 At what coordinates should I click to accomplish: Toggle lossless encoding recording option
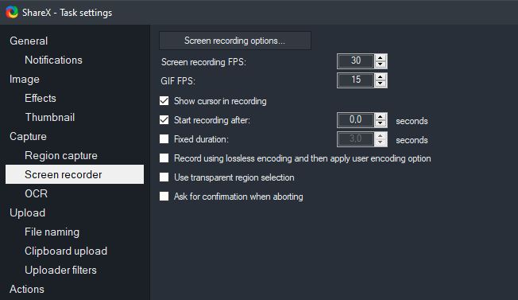click(164, 158)
